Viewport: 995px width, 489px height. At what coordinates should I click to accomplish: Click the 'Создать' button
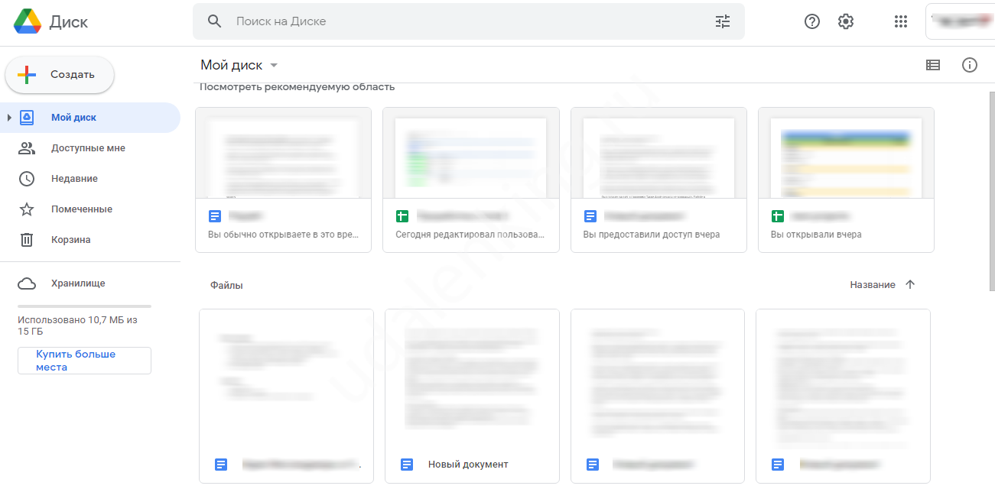click(60, 75)
